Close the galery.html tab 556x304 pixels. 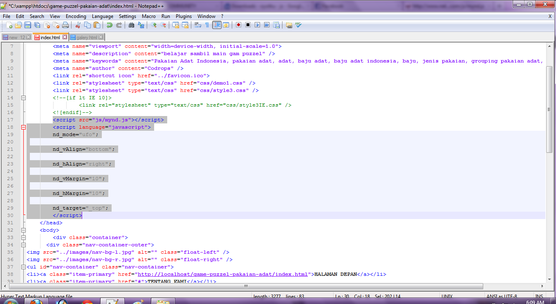pos(101,37)
